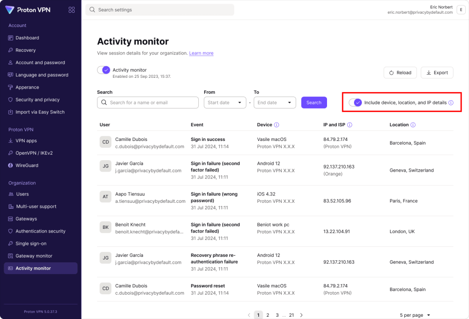The image size is (469, 319).
Task: Click the BK avatar for Benoit Knecht
Action: [106, 227]
